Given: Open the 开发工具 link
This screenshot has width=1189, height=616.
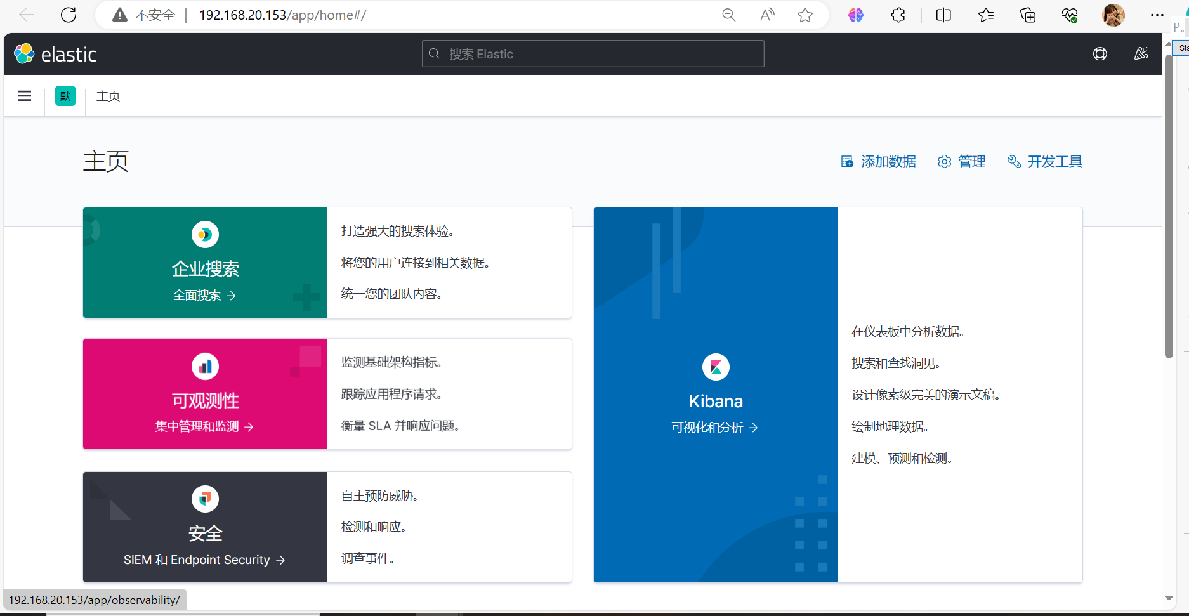Looking at the screenshot, I should click(x=1045, y=162).
